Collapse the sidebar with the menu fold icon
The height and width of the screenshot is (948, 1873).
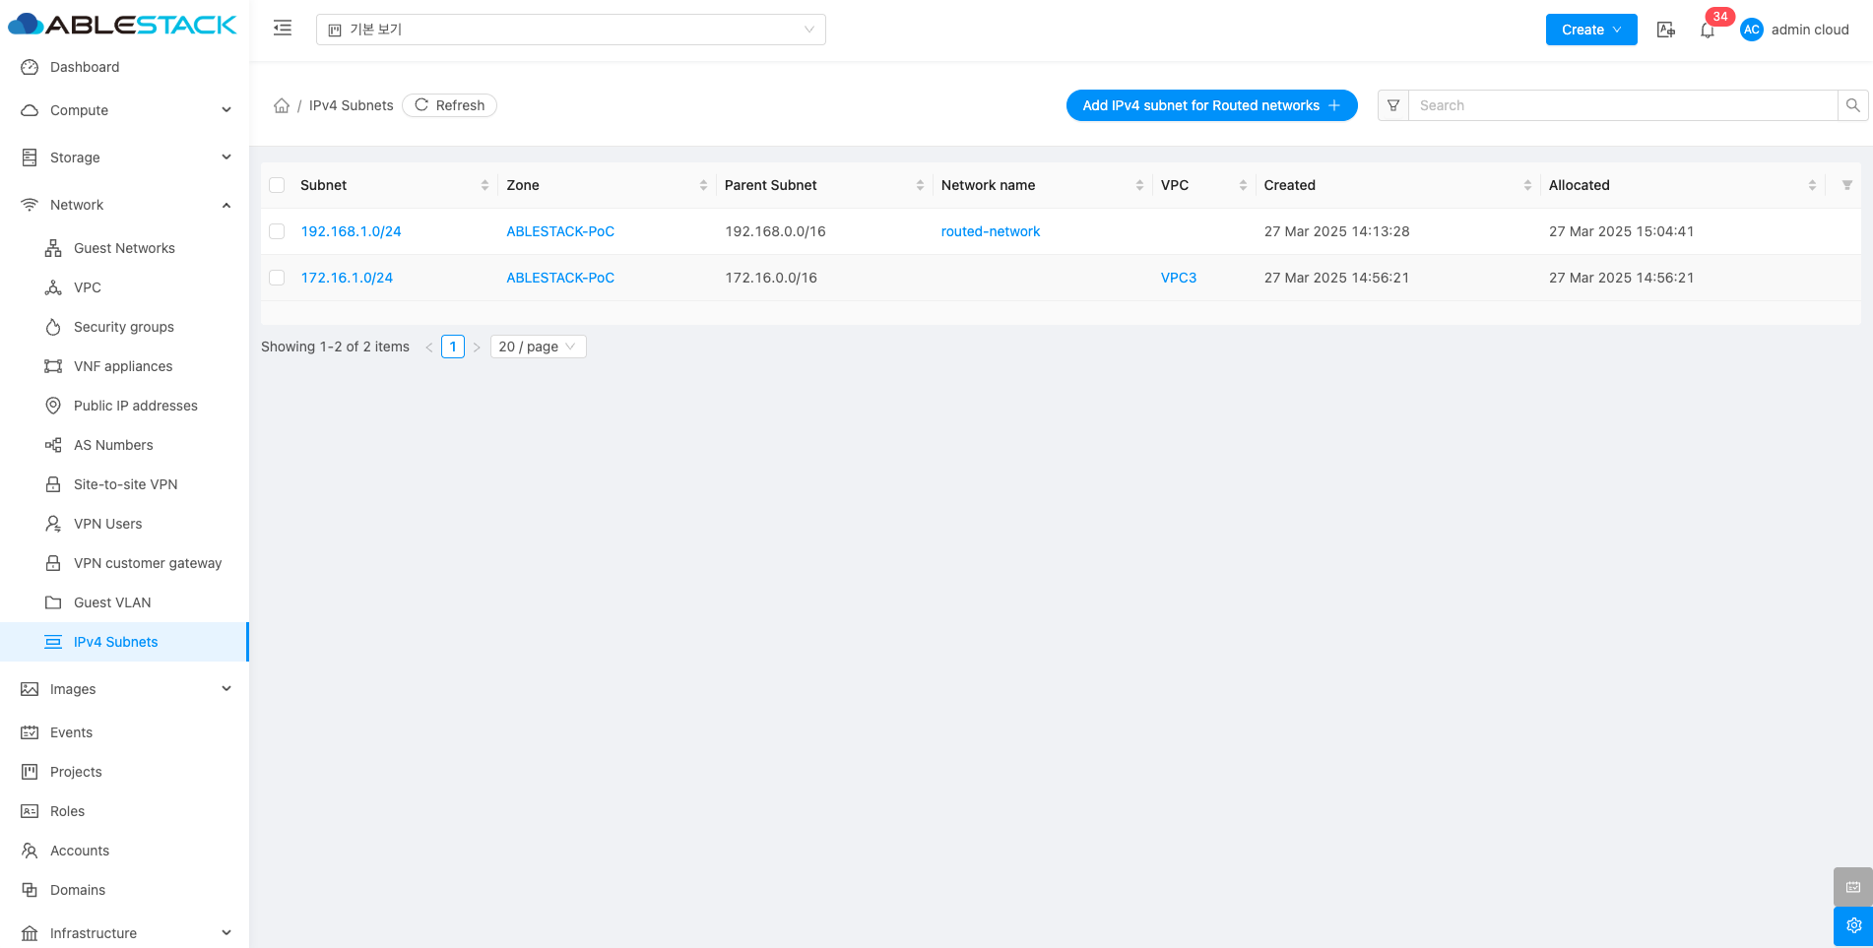tap(283, 29)
